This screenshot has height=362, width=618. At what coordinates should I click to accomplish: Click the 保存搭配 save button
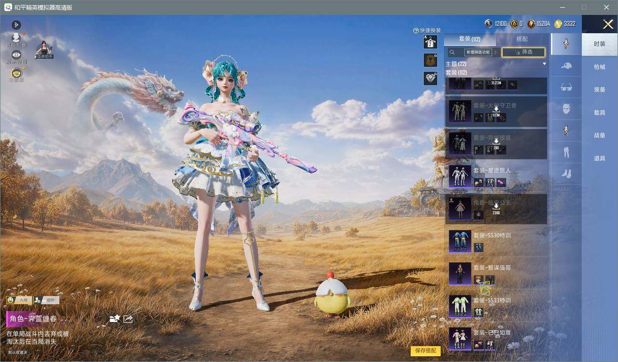[x=426, y=351]
